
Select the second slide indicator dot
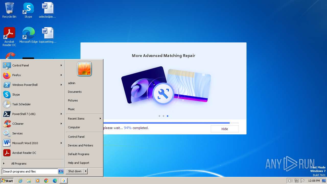(163, 116)
